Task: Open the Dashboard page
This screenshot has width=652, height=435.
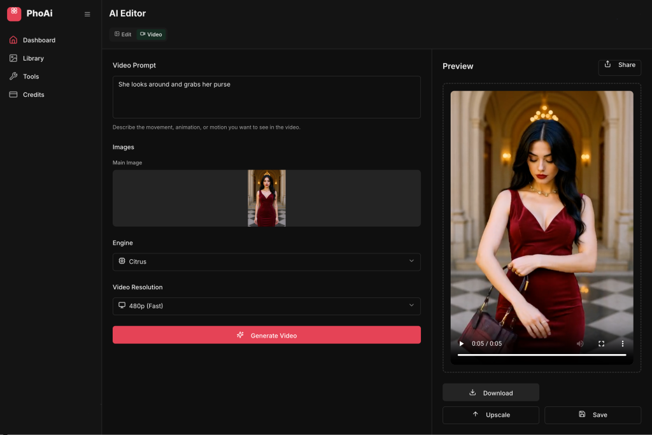Action: [x=39, y=40]
